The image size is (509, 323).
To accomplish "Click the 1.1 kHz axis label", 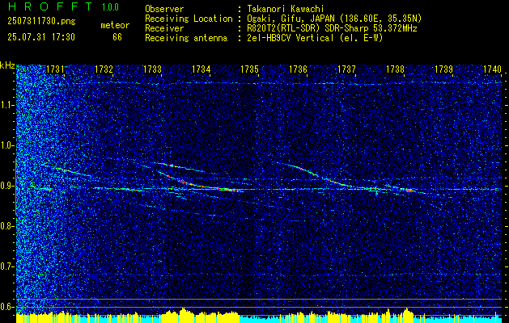I will pyautogui.click(x=7, y=105).
